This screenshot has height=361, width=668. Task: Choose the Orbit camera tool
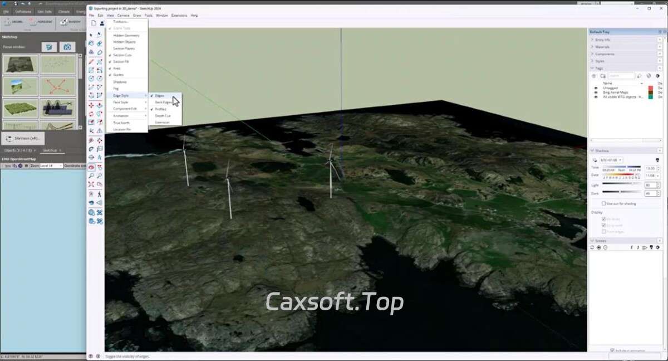point(91,167)
